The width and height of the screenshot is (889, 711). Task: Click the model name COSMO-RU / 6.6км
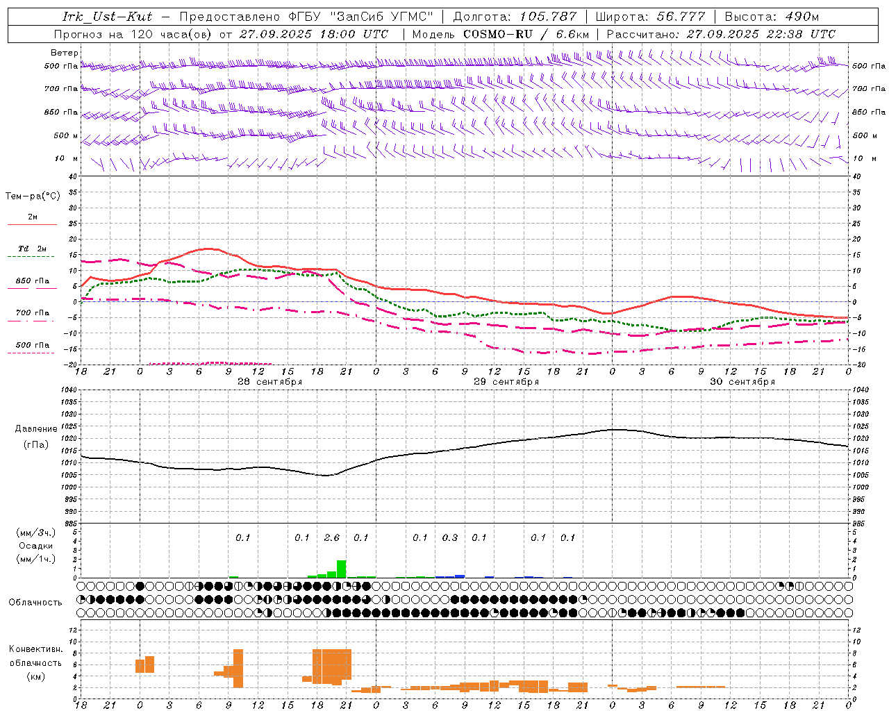coord(526,34)
